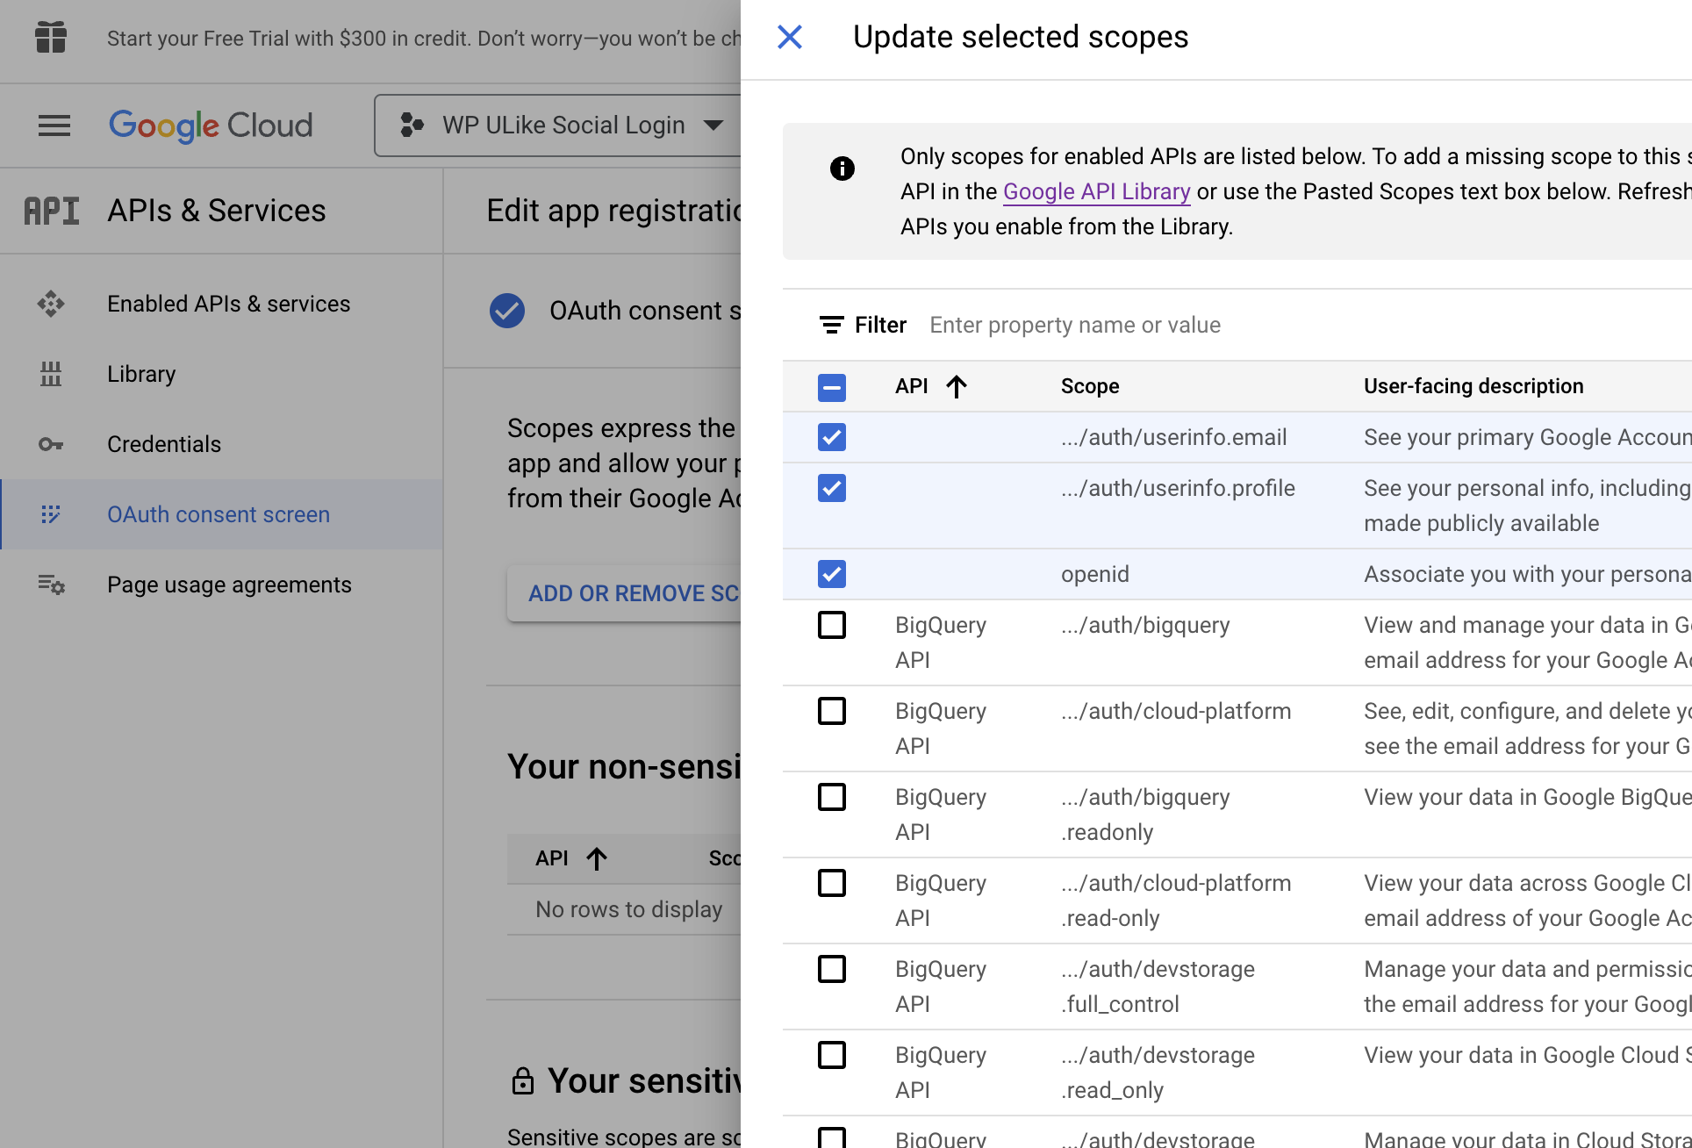
Task: Click the Page usage agreements icon
Action: coord(51,585)
